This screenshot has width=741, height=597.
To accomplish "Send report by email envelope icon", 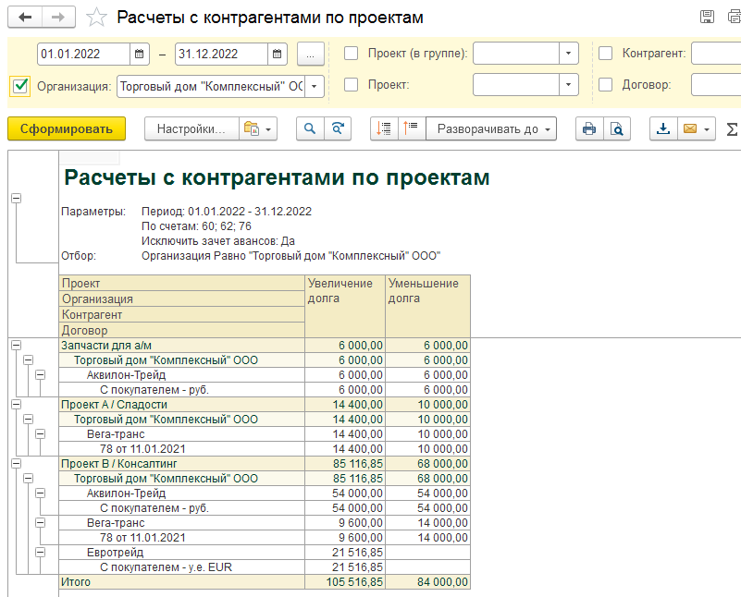I will point(690,128).
